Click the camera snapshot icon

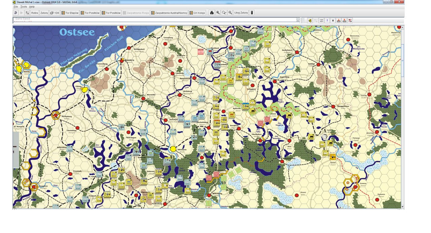[212, 13]
